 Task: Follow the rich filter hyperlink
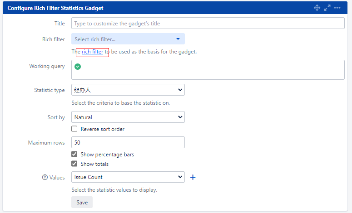[x=92, y=52]
